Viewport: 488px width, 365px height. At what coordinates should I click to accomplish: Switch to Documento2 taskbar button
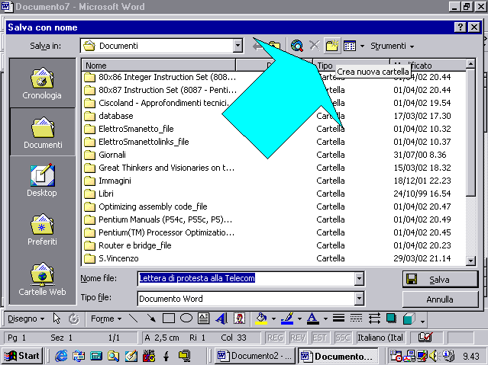point(254,356)
